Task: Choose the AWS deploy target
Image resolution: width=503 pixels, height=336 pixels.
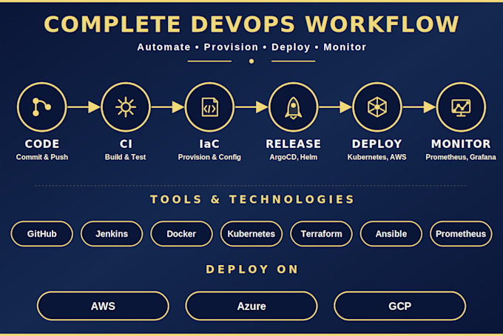Action: [103, 306]
